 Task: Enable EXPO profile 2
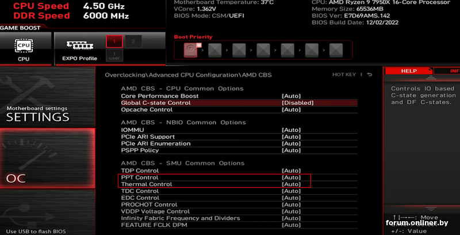pos(133,41)
